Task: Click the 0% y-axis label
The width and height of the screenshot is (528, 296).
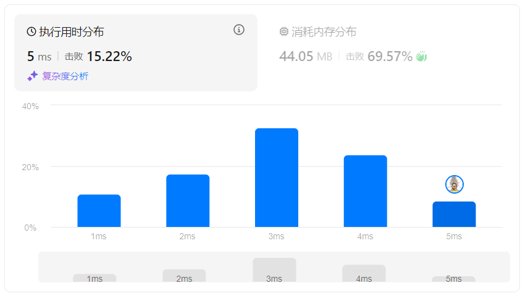Action: [x=30, y=228]
